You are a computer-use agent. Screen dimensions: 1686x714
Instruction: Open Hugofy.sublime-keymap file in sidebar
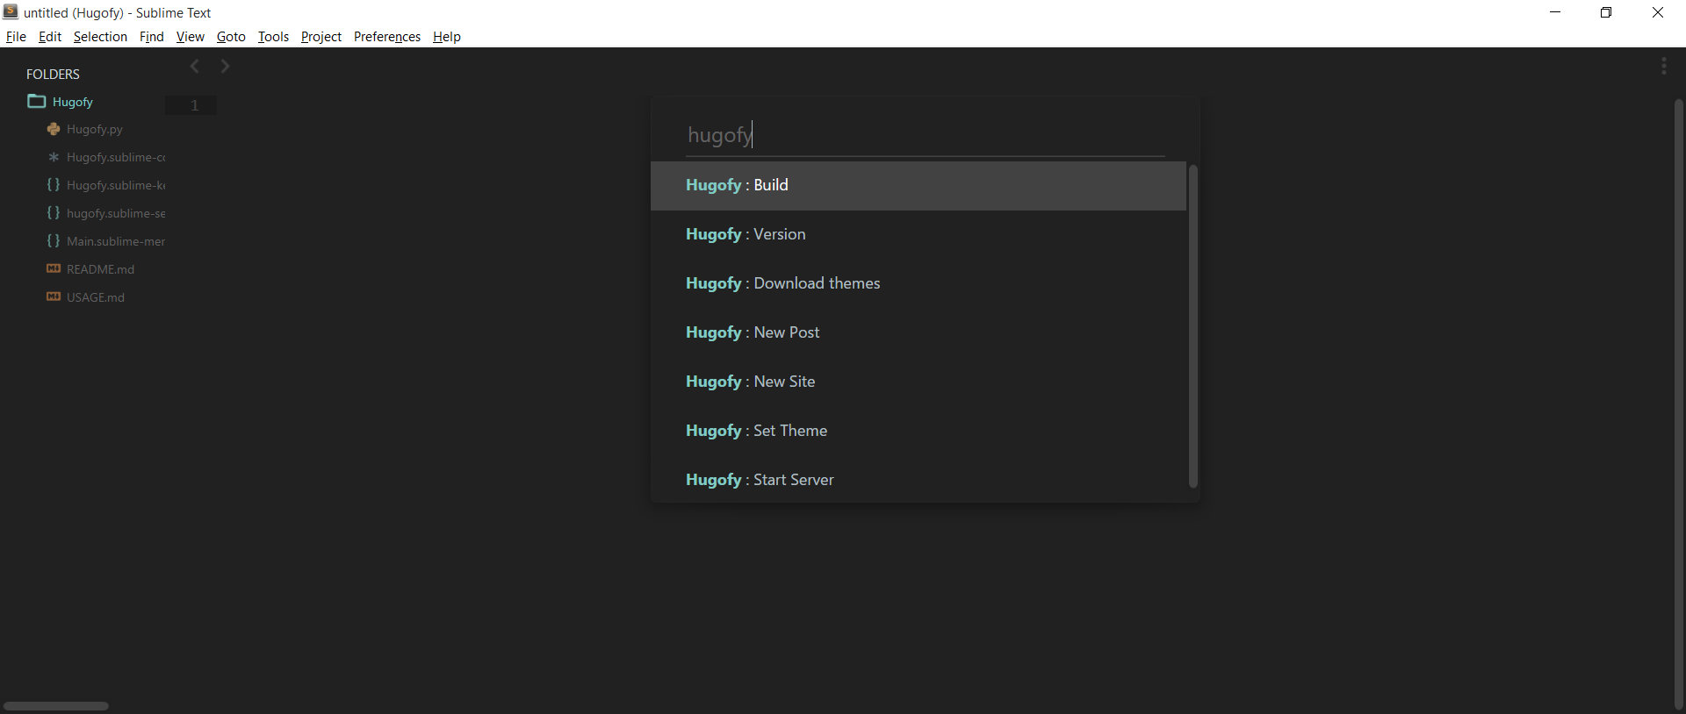tap(116, 185)
